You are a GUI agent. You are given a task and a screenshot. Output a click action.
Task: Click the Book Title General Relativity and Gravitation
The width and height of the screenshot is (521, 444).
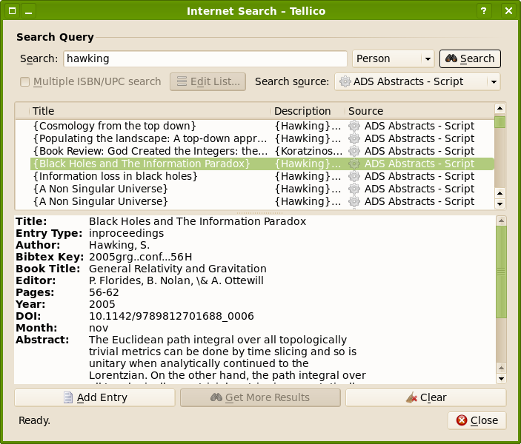(178, 269)
